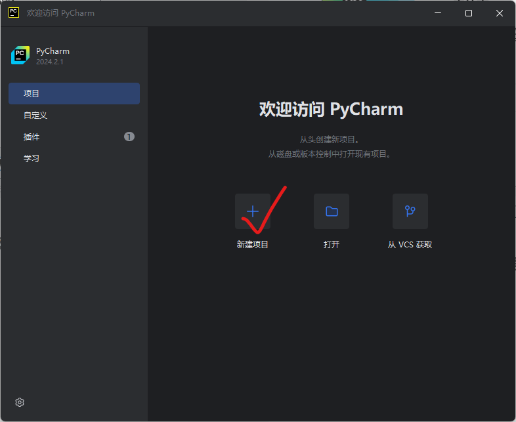Click the text 从头创建新项目。

331,139
